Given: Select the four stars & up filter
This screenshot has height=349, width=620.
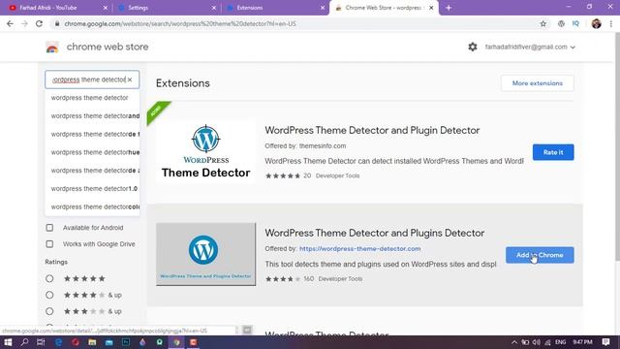Looking at the screenshot, I should (49, 295).
